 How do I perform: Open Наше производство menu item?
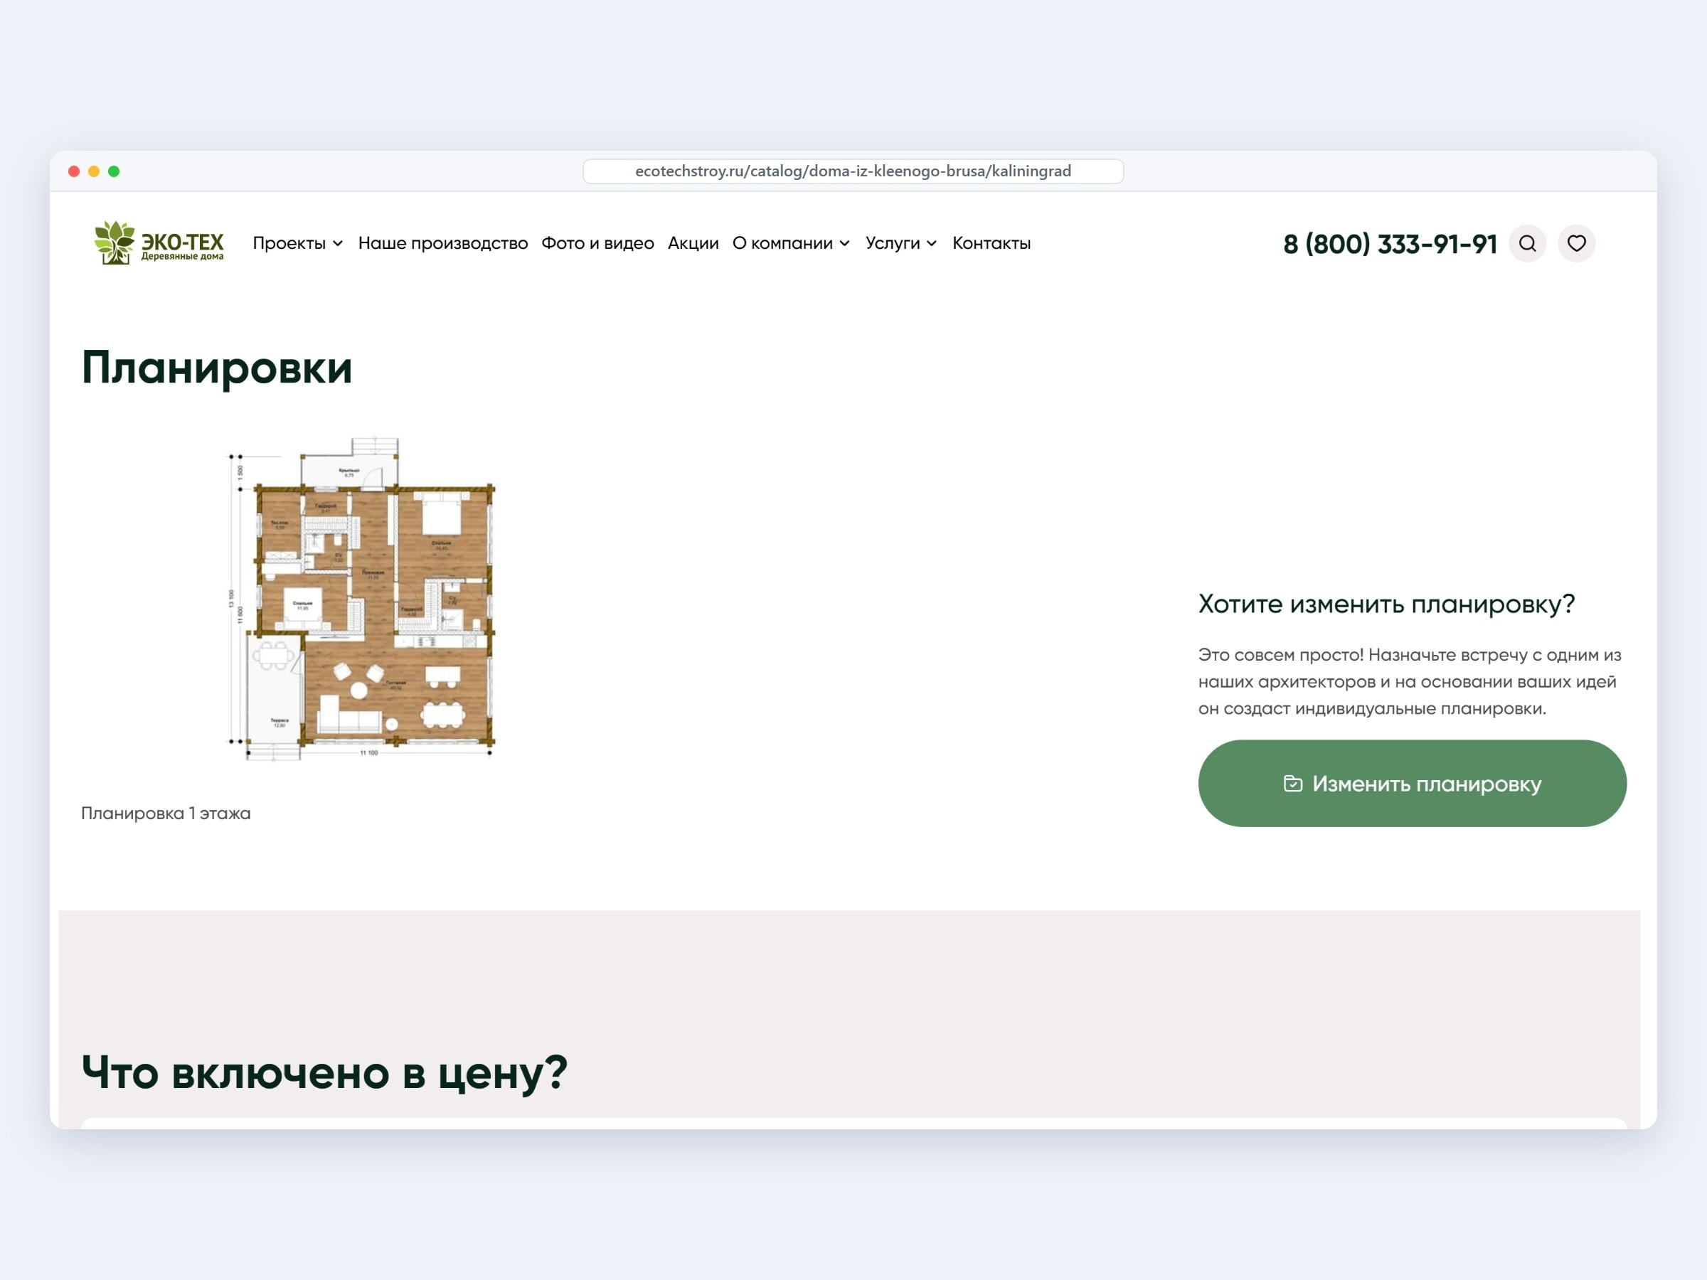click(443, 243)
